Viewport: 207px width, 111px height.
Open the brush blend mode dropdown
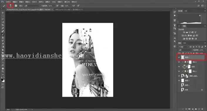tap(32, 6)
